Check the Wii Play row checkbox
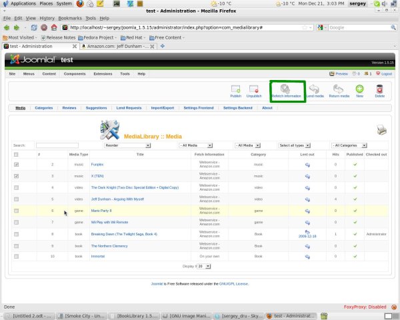Viewport: 400px width, 320px height. 16,222
